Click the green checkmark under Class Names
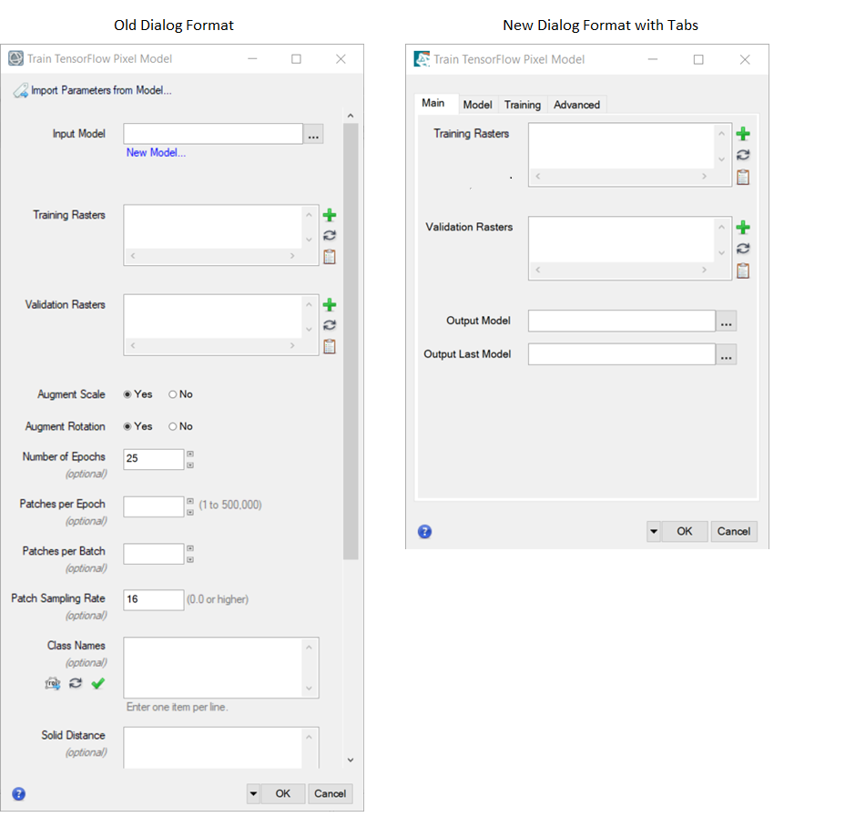Image resolution: width=845 pixels, height=817 pixels. pos(98,683)
